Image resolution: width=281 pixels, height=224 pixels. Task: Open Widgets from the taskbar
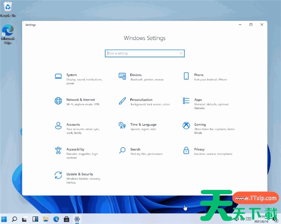(35, 219)
